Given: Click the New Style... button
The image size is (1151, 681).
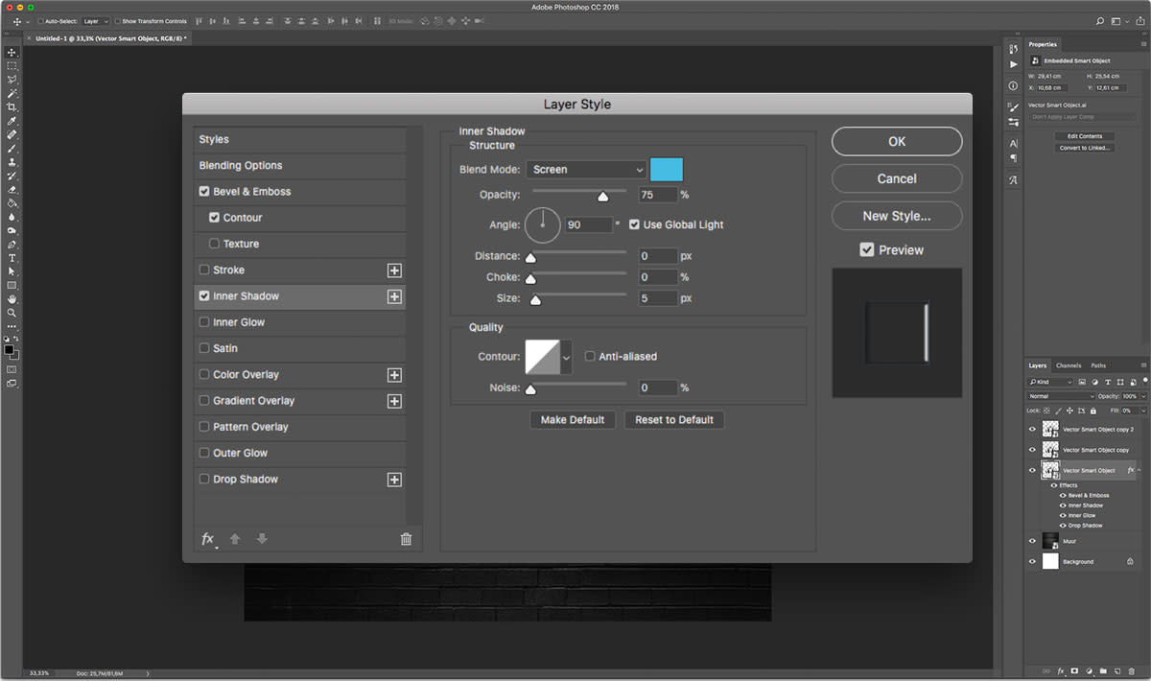Looking at the screenshot, I should click(897, 216).
